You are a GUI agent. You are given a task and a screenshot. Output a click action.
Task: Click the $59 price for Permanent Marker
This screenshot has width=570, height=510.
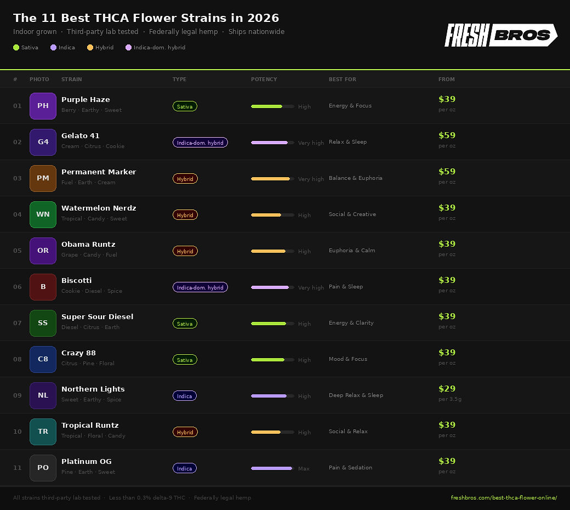coord(447,171)
